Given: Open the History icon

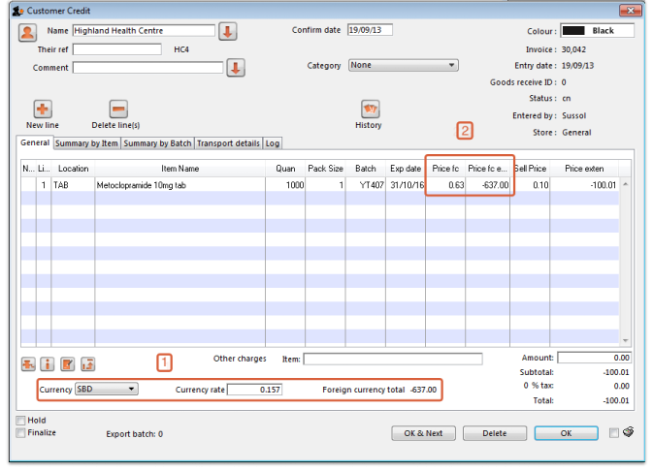Looking at the screenshot, I should click(x=369, y=109).
